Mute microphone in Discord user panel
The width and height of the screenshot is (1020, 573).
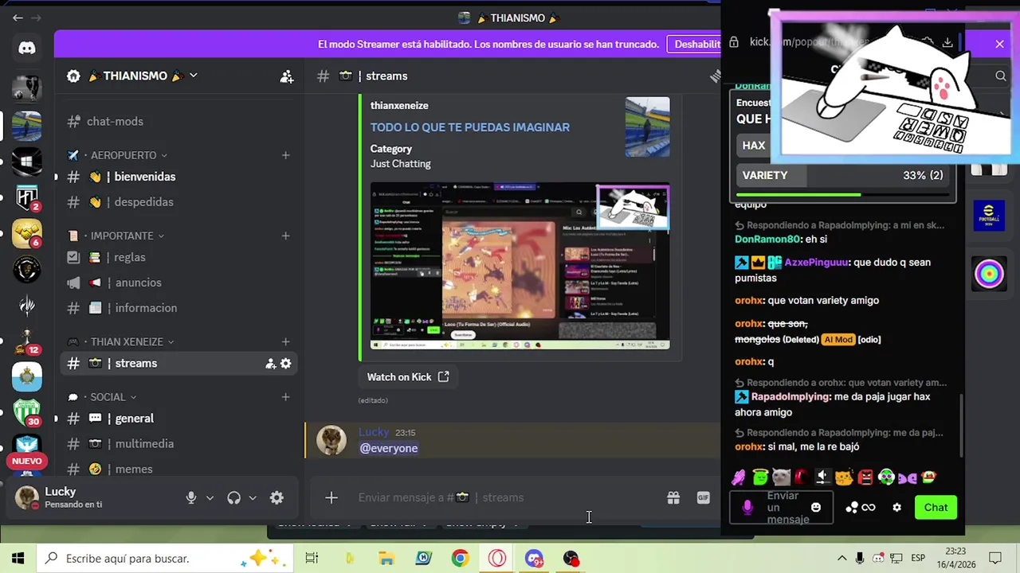(190, 497)
